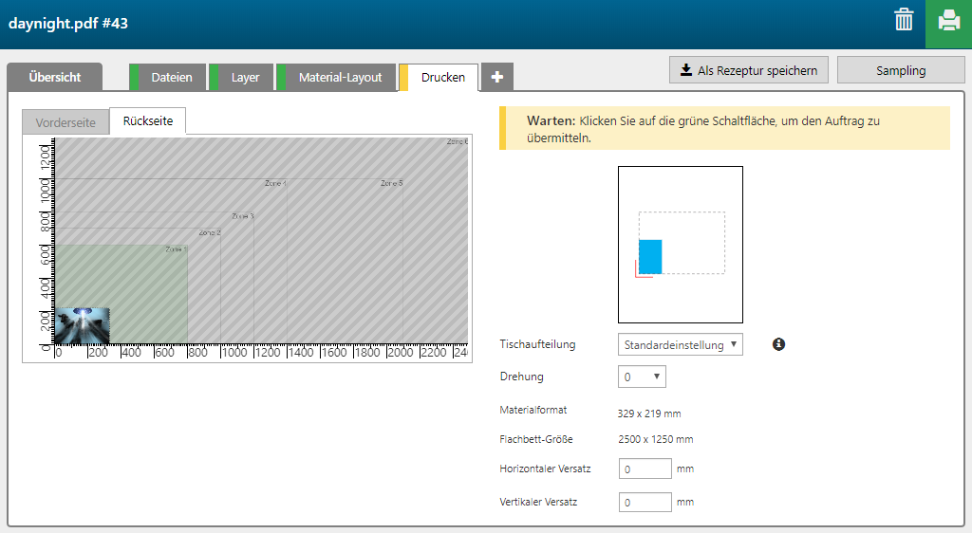Expand the Tischaufteilung Standardeinstellung dropdown
This screenshot has width=972, height=533.
tap(680, 345)
